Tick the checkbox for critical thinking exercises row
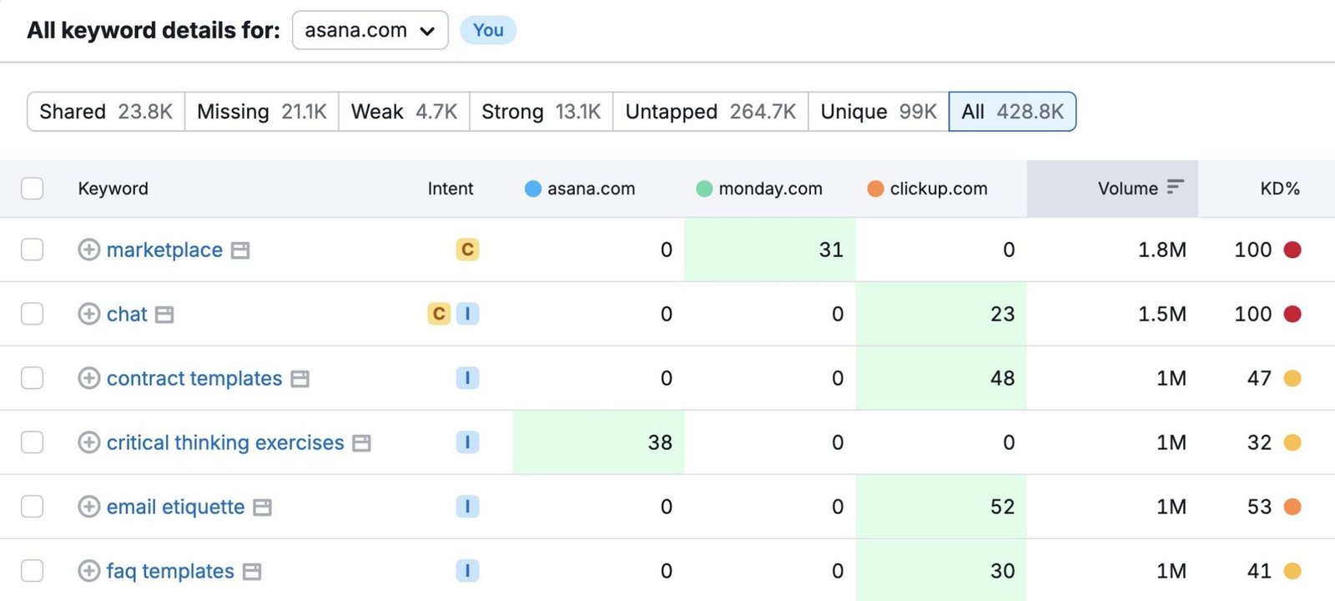 32,442
